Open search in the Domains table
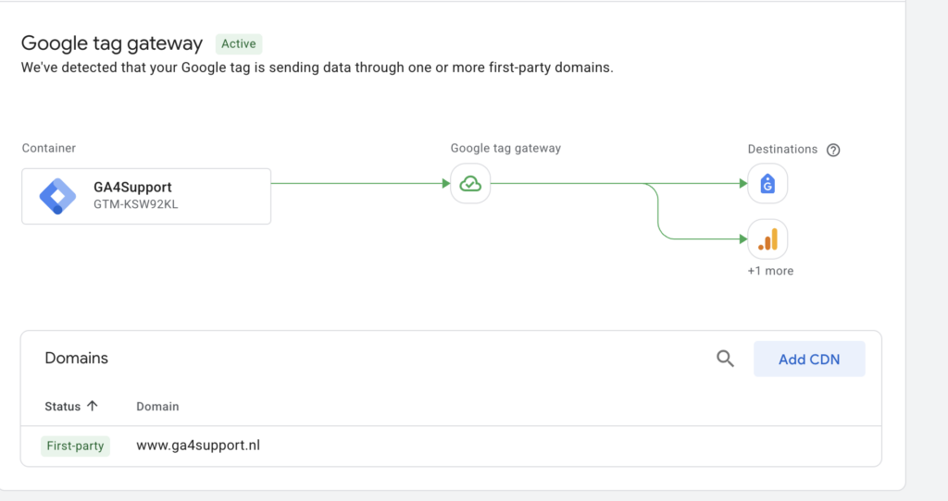Image resolution: width=948 pixels, height=501 pixels. coord(725,359)
